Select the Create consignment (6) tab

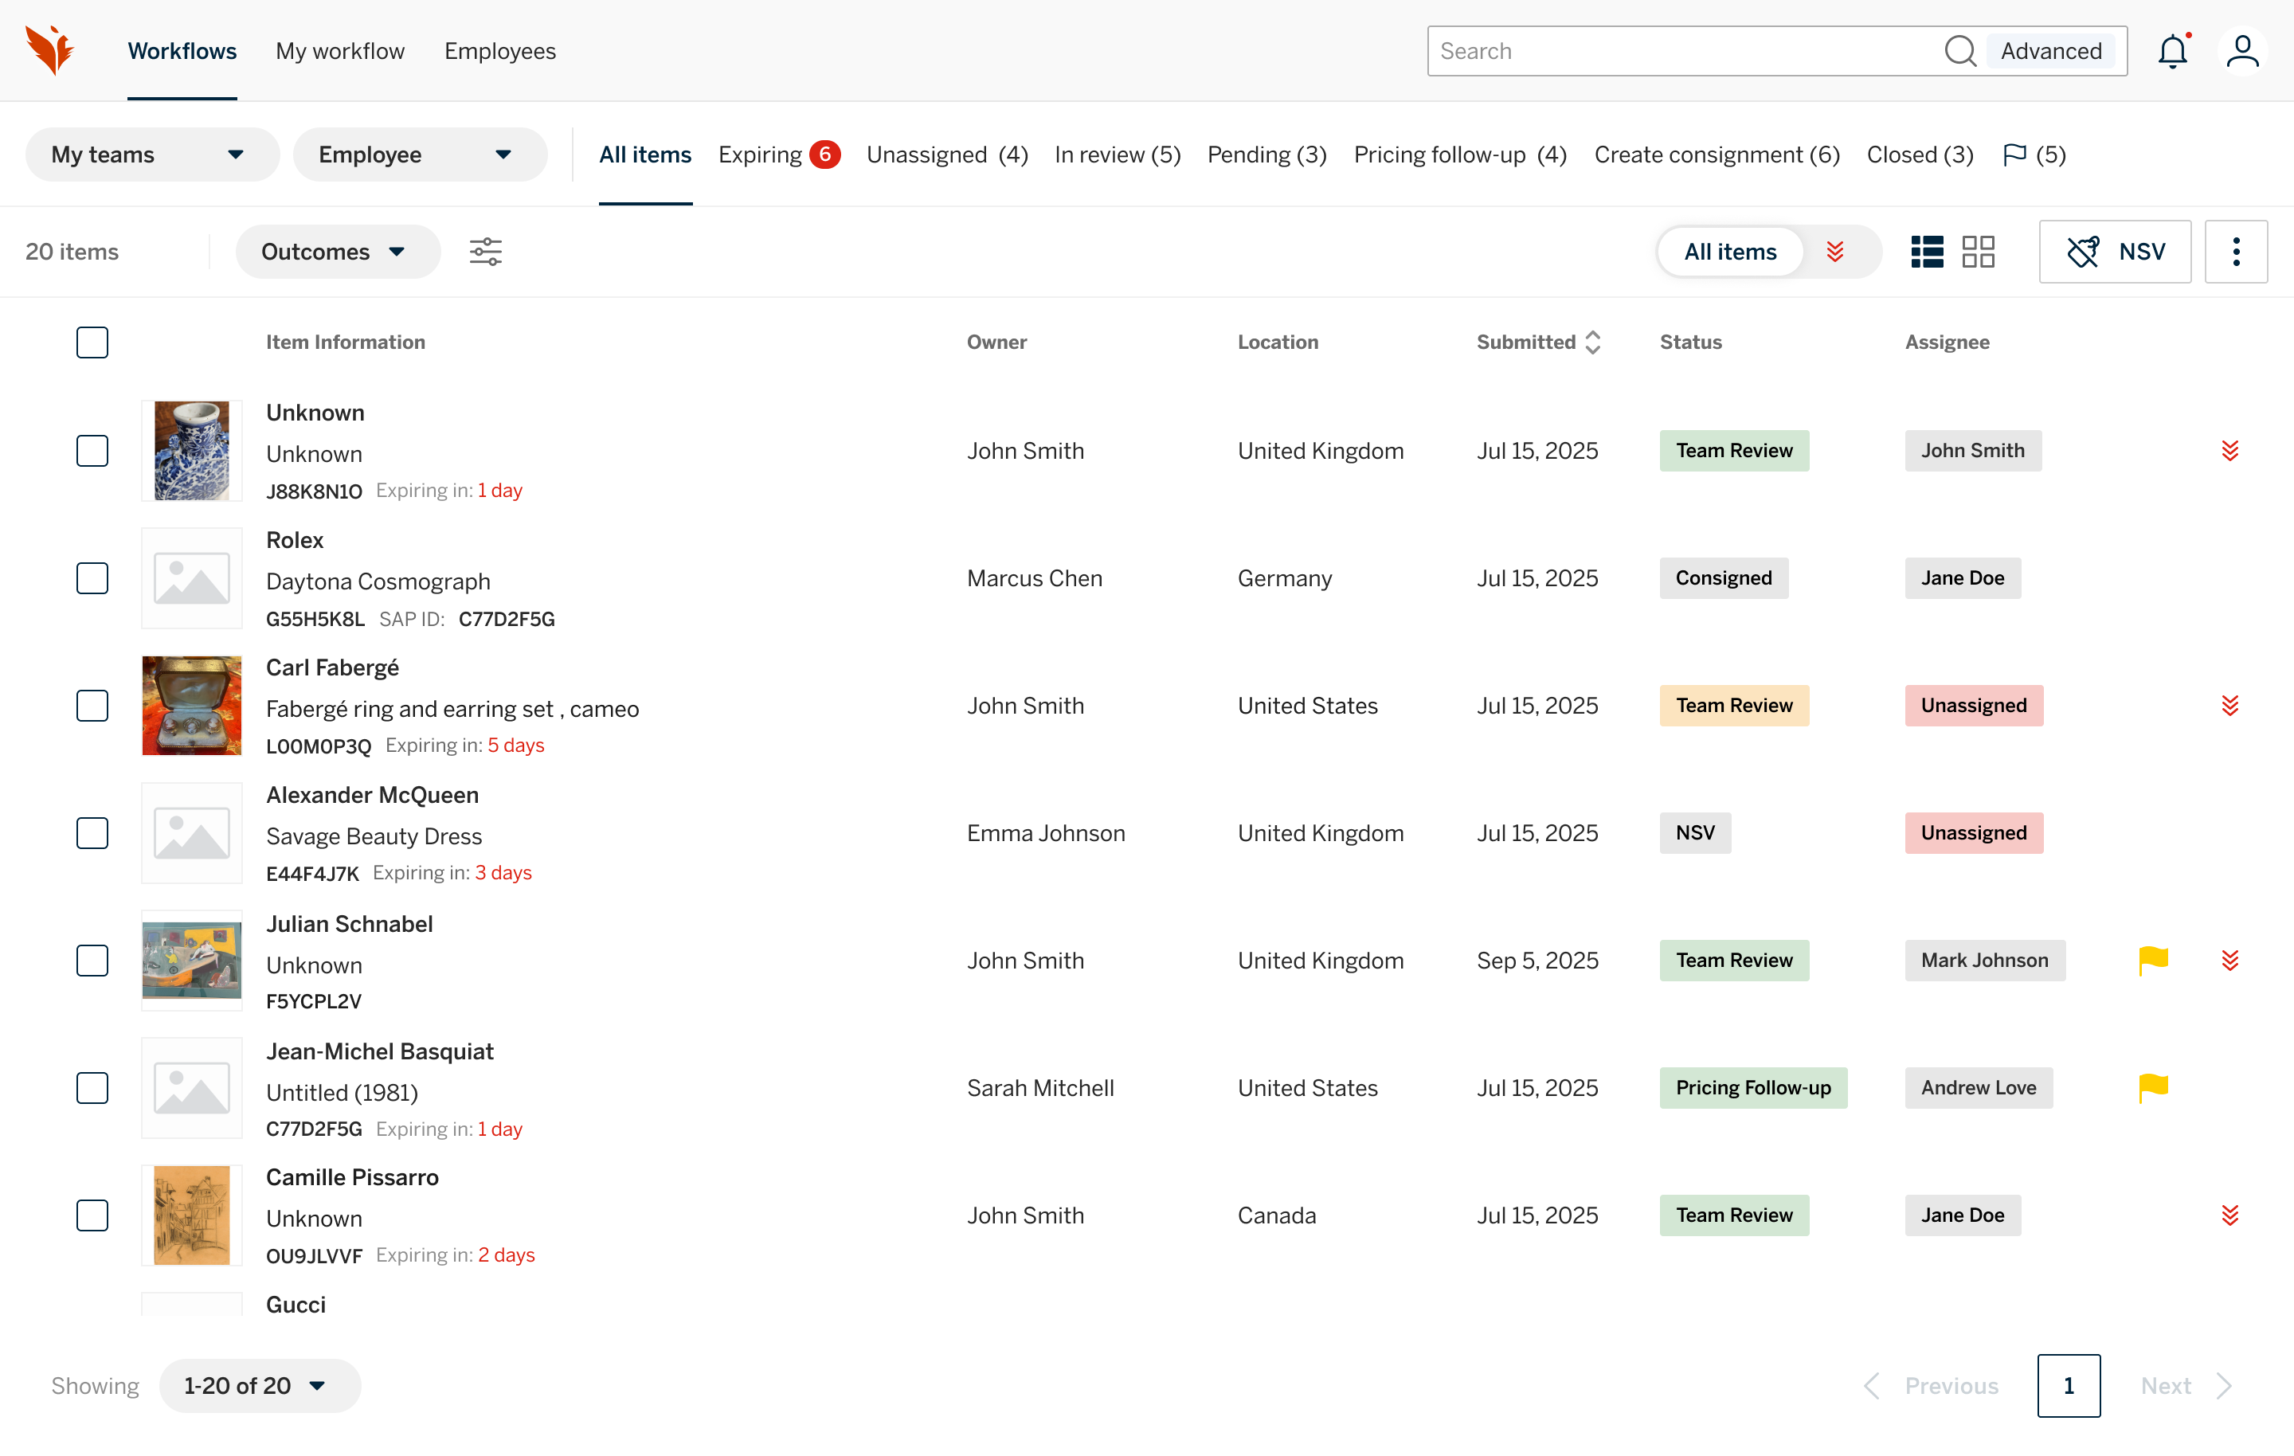tap(1717, 155)
